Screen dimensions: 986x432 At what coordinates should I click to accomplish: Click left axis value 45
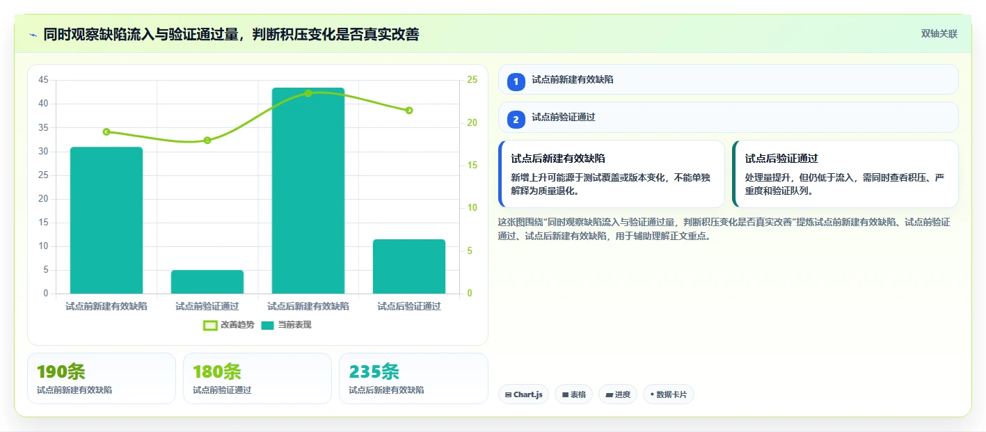click(44, 80)
